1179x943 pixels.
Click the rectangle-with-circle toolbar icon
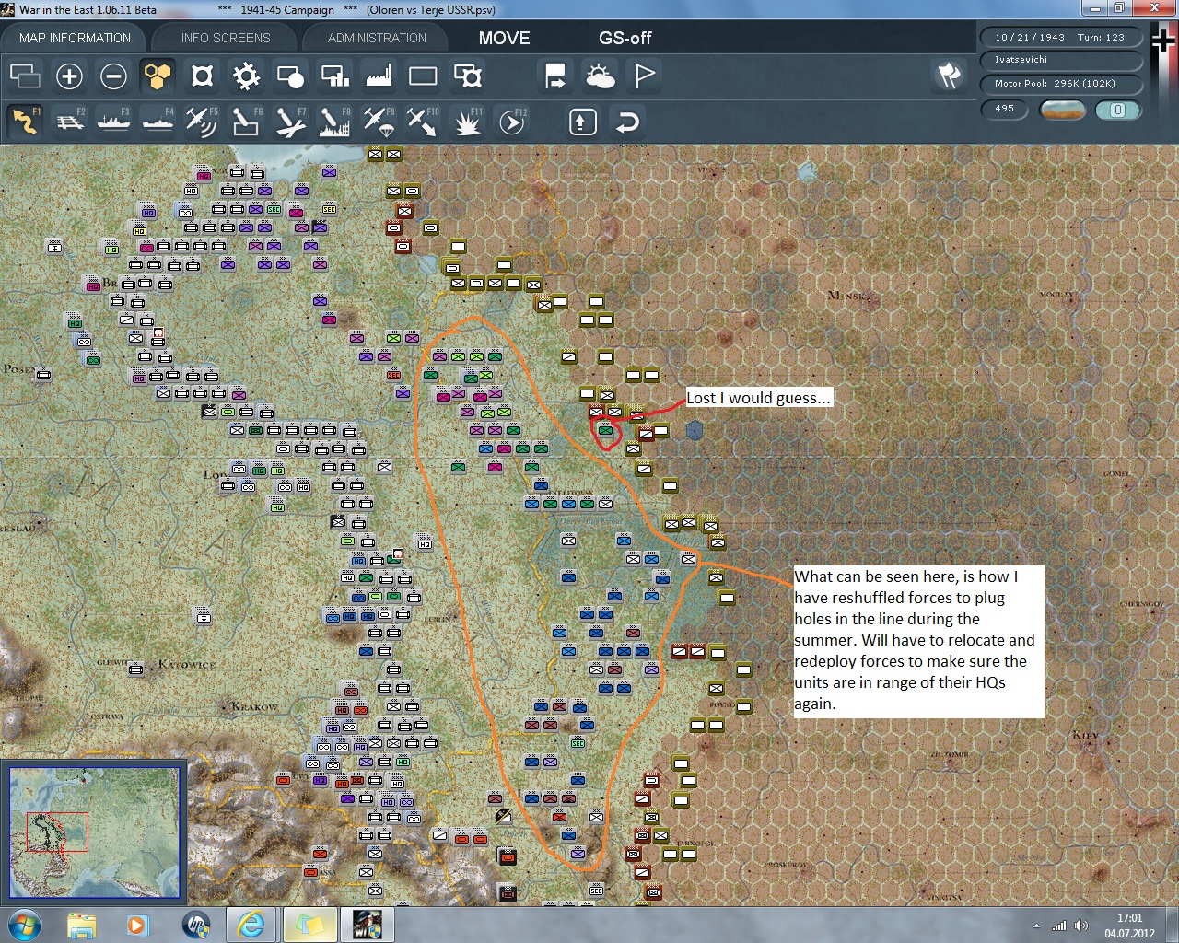point(290,76)
